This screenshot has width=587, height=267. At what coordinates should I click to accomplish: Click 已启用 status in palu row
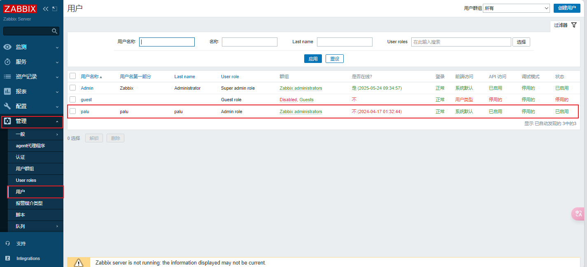click(562, 111)
